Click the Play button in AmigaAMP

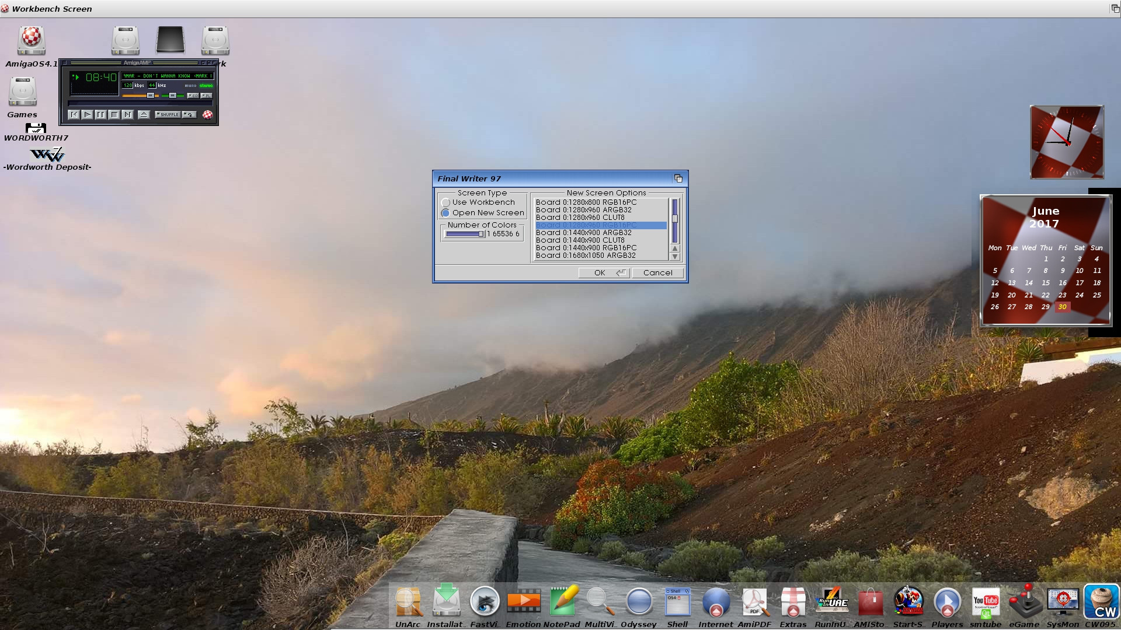coord(87,114)
